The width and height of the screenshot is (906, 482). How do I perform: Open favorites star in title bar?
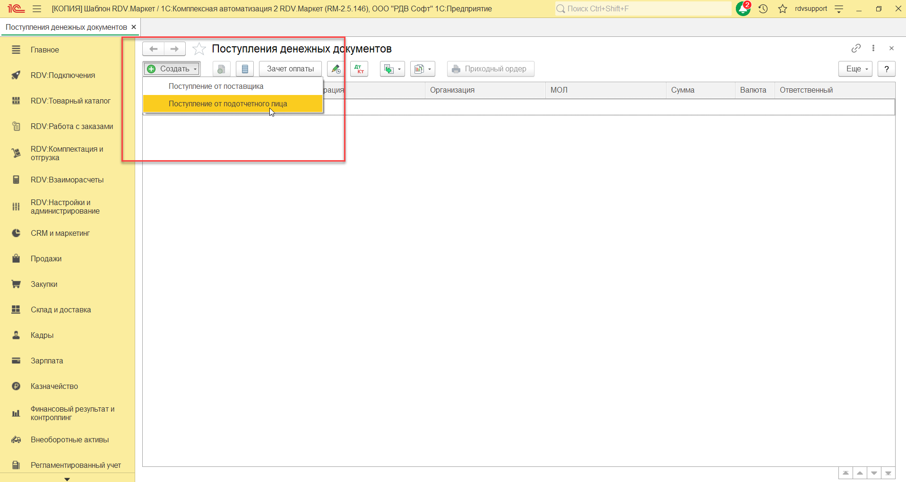coord(783,9)
